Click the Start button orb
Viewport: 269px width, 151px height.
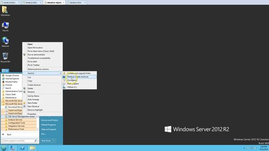click(x=3, y=148)
